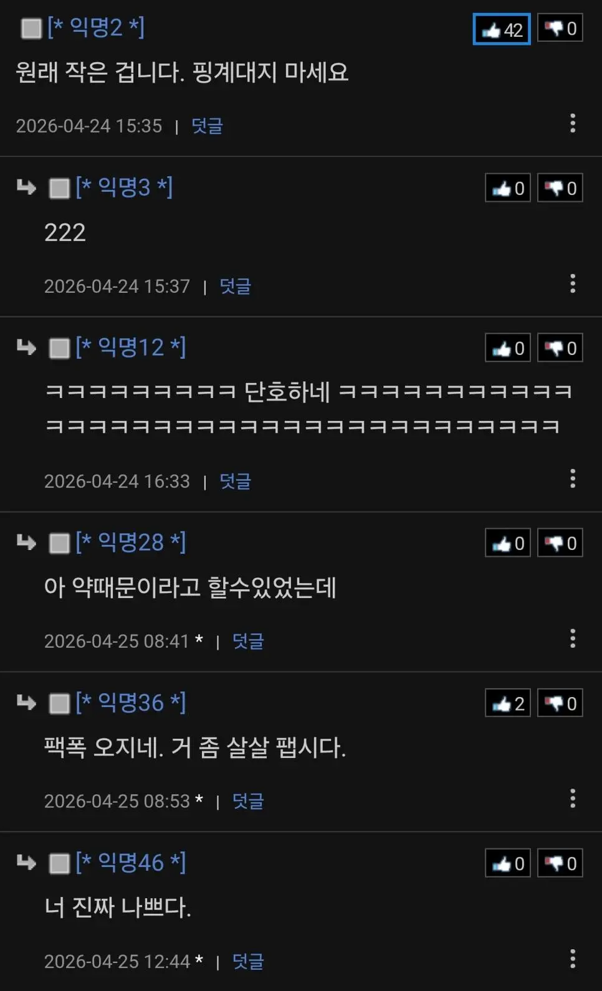Tick the checkbox beside 익명2
The height and width of the screenshot is (991, 602).
click(x=31, y=29)
